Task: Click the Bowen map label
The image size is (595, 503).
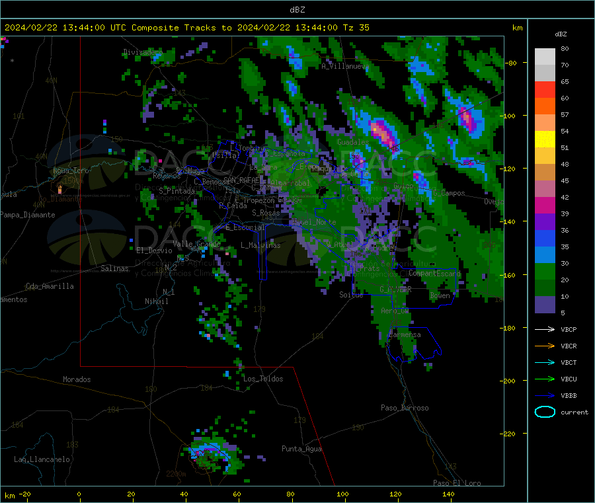Action: (440, 295)
